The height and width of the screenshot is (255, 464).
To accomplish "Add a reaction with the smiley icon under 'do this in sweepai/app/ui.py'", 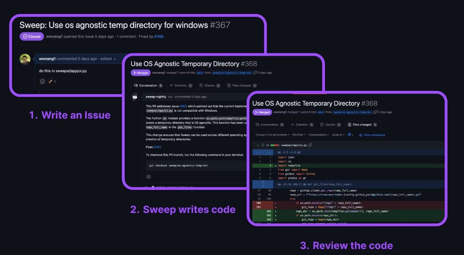I will (42, 81).
